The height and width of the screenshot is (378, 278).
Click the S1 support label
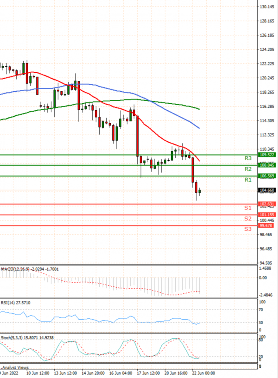248,208
